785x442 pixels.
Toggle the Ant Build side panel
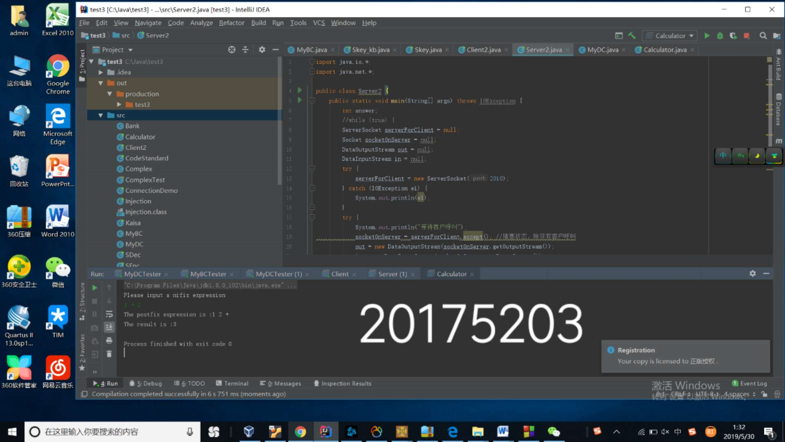(x=778, y=64)
